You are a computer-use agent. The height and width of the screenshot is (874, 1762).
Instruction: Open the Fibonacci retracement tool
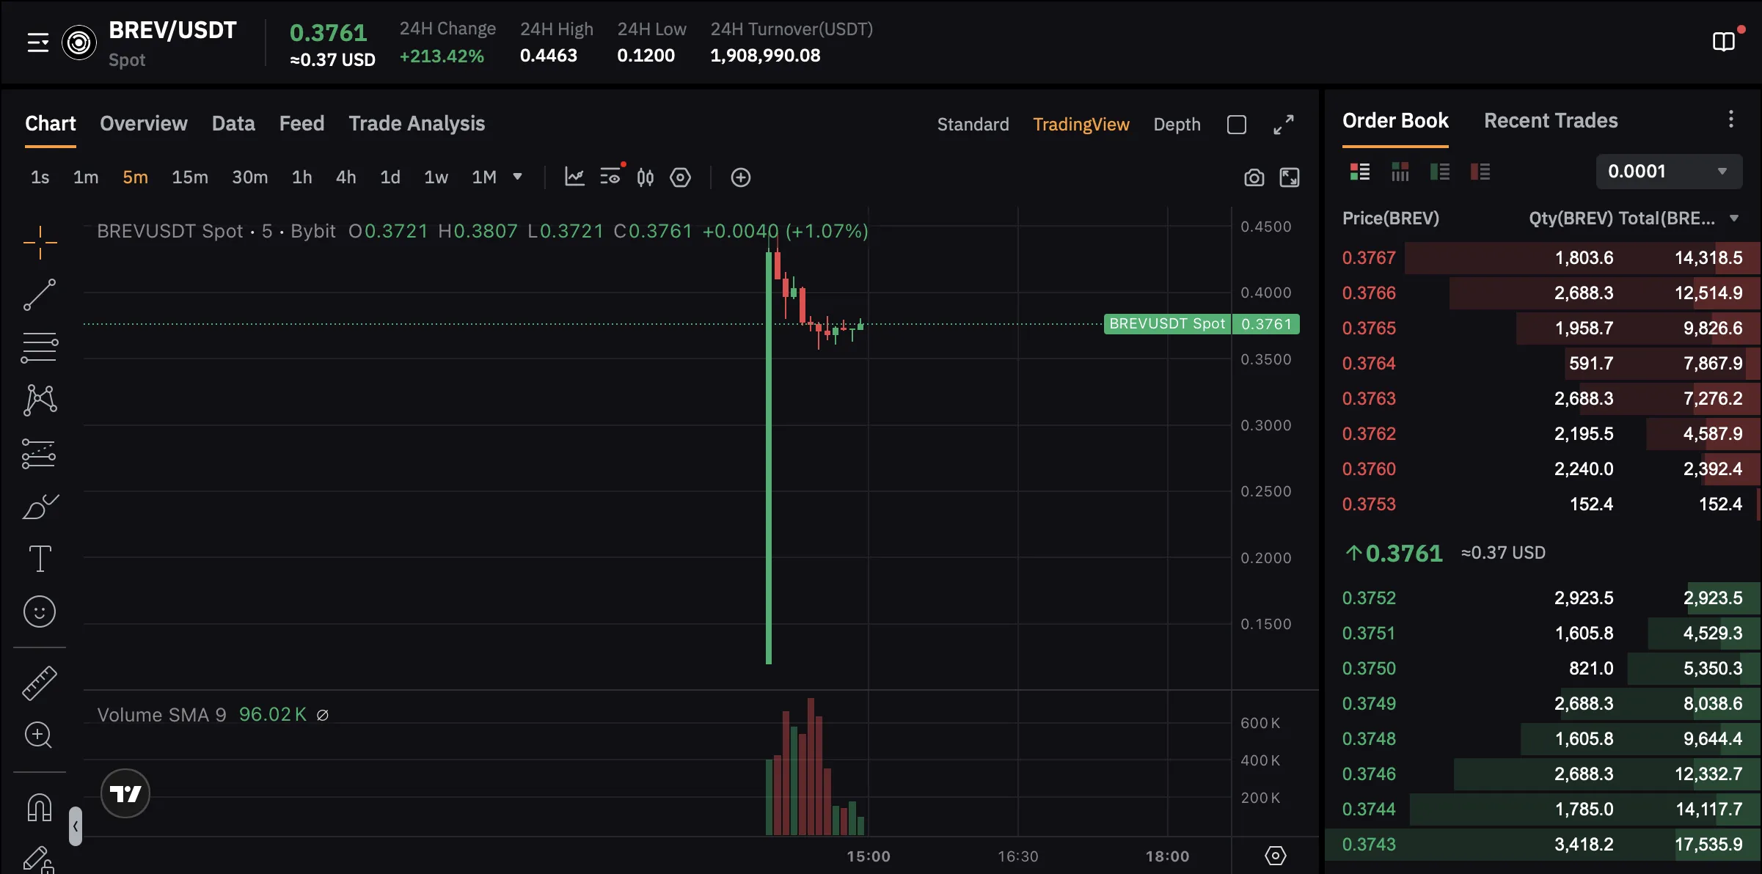pyautogui.click(x=40, y=347)
